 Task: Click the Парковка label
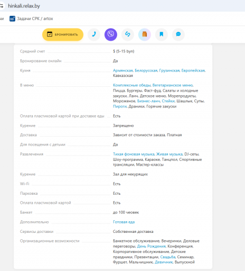click(x=29, y=194)
